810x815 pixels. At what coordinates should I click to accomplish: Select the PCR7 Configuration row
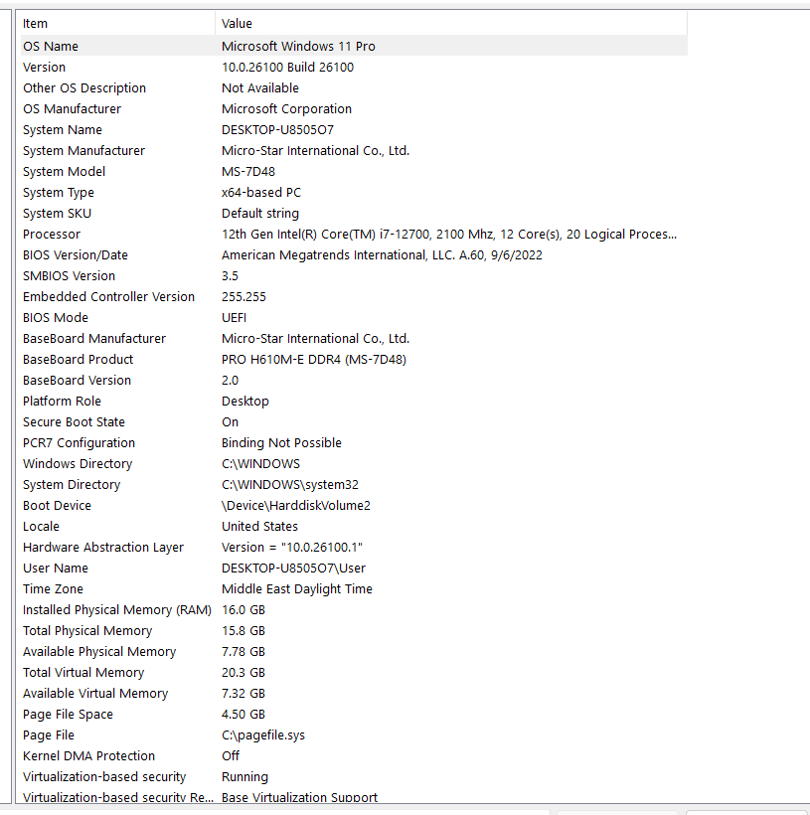[x=354, y=443]
